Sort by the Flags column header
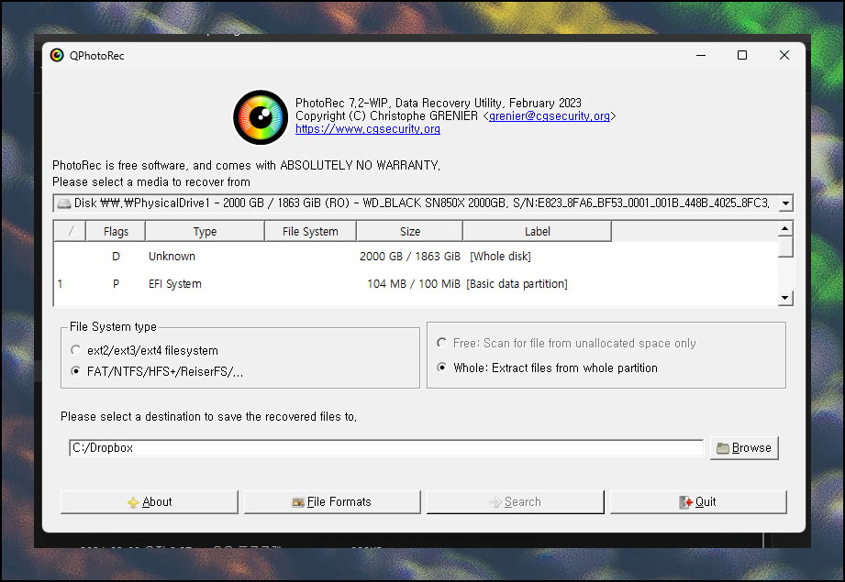This screenshot has height=582, width=845. (116, 232)
